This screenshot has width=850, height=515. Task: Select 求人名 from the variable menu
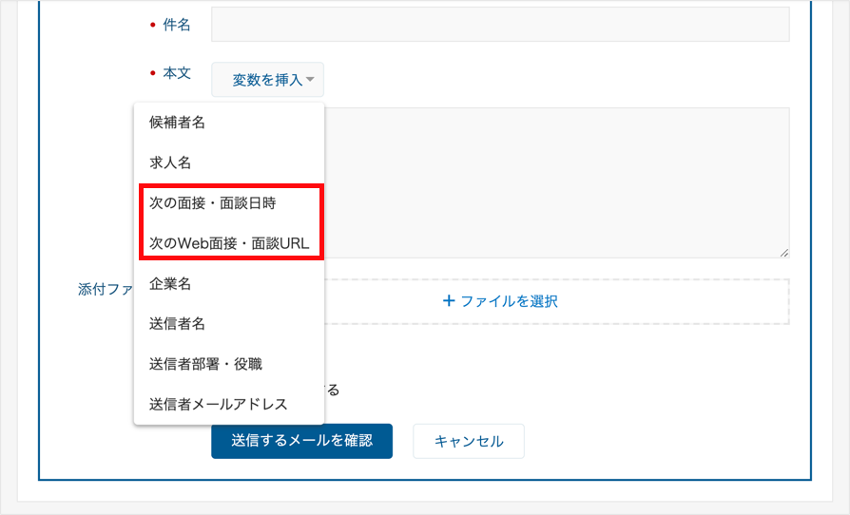click(229, 162)
